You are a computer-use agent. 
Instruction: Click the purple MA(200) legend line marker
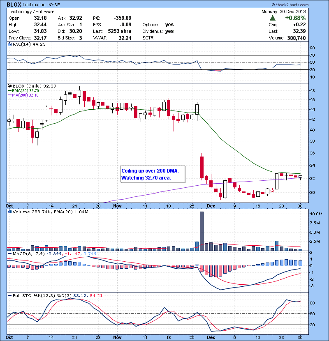pos(10,95)
